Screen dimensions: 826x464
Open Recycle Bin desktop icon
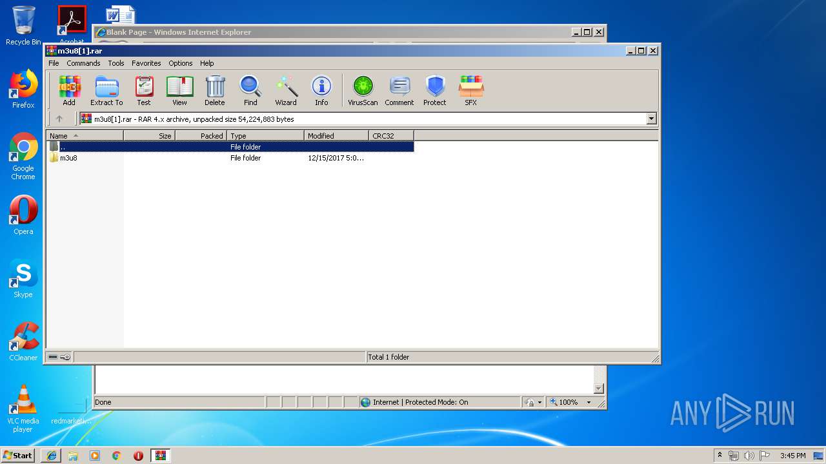point(23,26)
